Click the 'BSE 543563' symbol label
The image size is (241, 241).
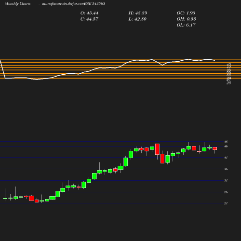pyautogui.click(x=94, y=3)
